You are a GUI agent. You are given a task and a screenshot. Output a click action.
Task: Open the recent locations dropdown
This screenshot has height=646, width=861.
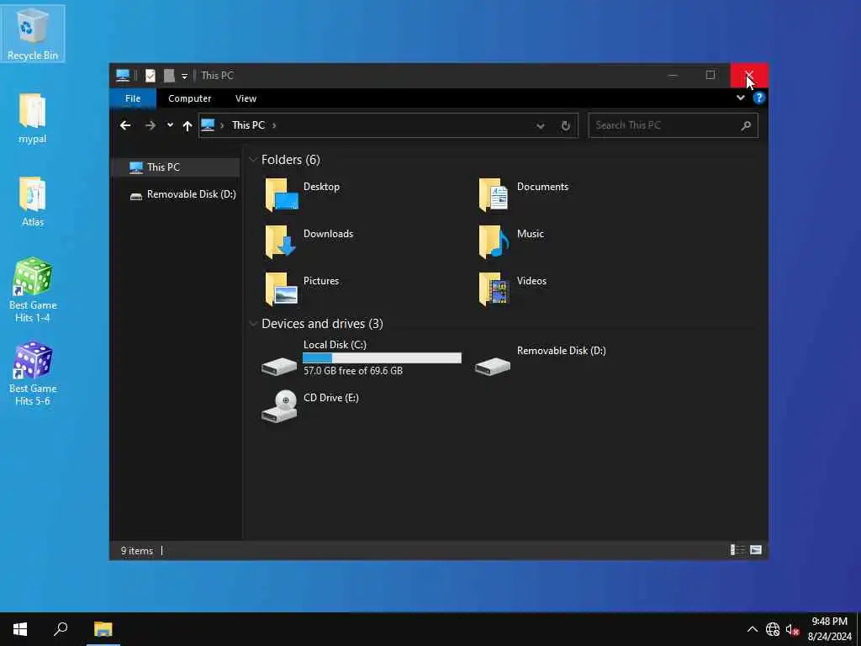170,125
